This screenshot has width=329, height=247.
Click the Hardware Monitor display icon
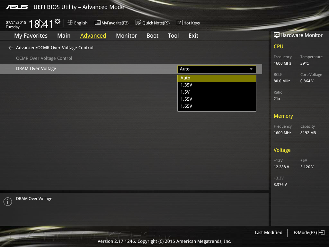tap(277, 35)
